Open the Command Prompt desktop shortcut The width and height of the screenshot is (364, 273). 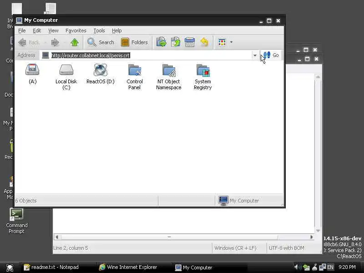16,221
